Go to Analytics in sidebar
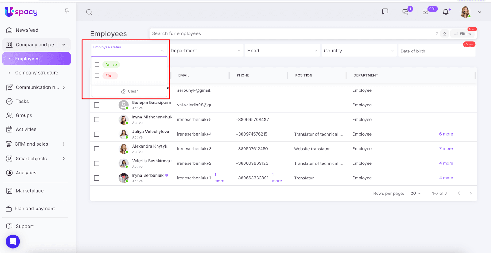Screen dimensions: 491x253 pos(26,173)
